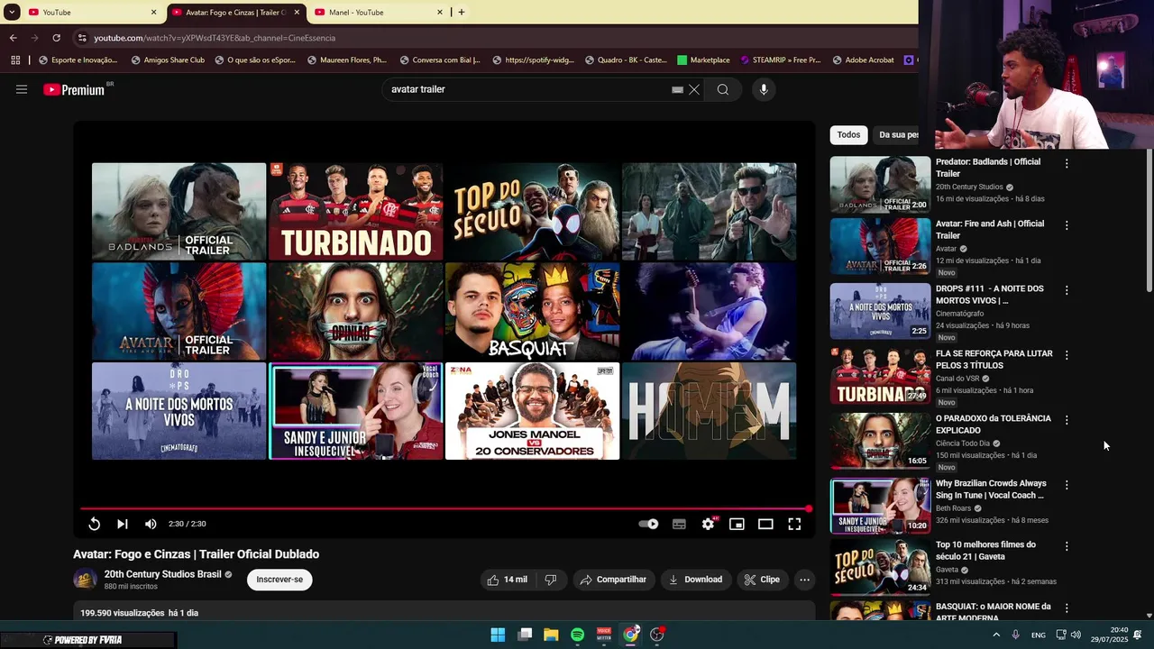The height and width of the screenshot is (649, 1154).
Task: Click the suggestions sidebar scrollbar
Action: (1149, 221)
